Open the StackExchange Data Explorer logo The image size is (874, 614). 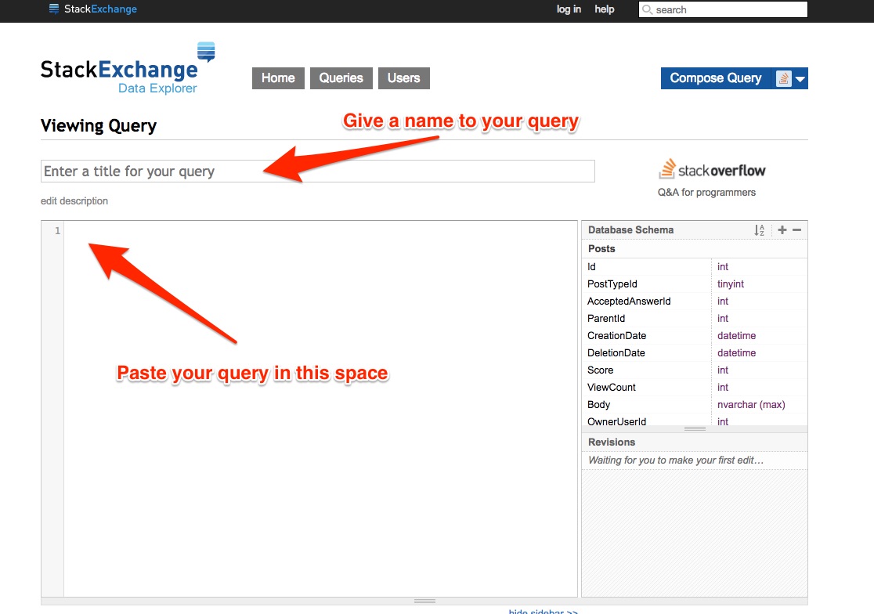point(128,69)
